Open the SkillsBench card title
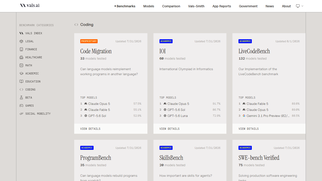 tap(171, 158)
